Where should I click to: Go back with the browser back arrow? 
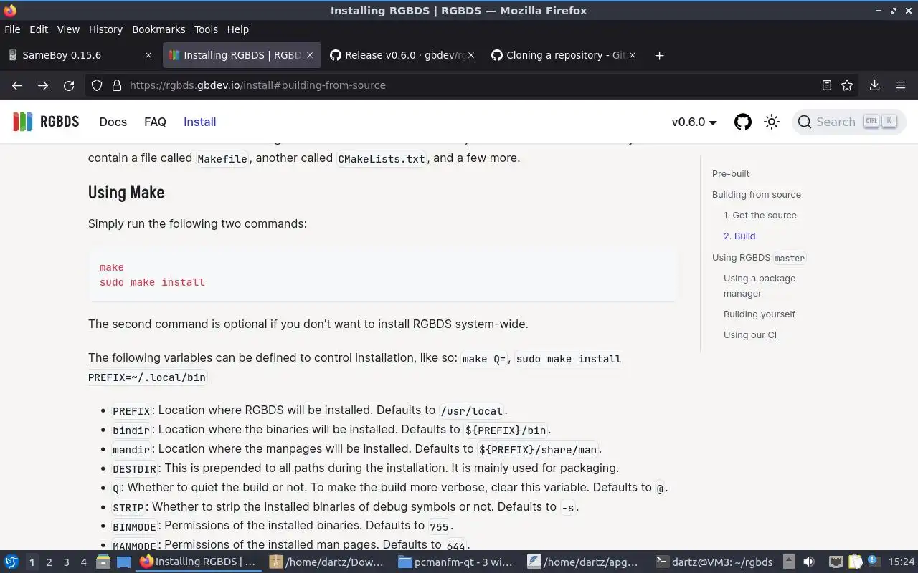click(17, 85)
